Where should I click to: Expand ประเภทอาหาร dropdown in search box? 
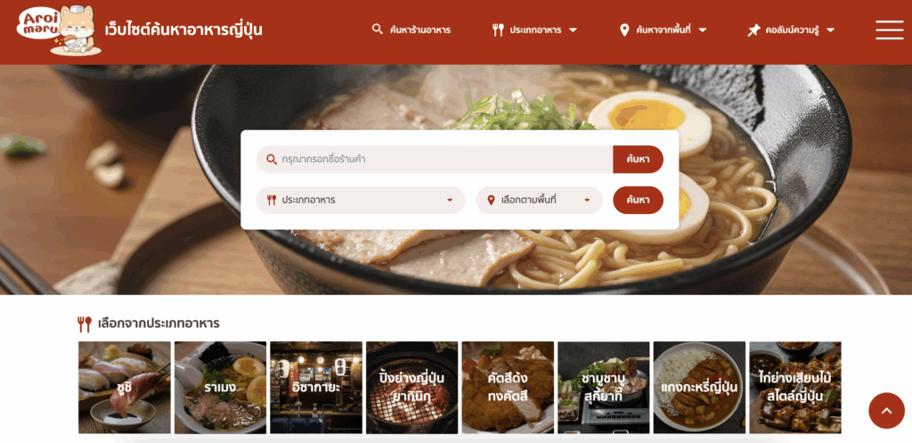(x=361, y=201)
